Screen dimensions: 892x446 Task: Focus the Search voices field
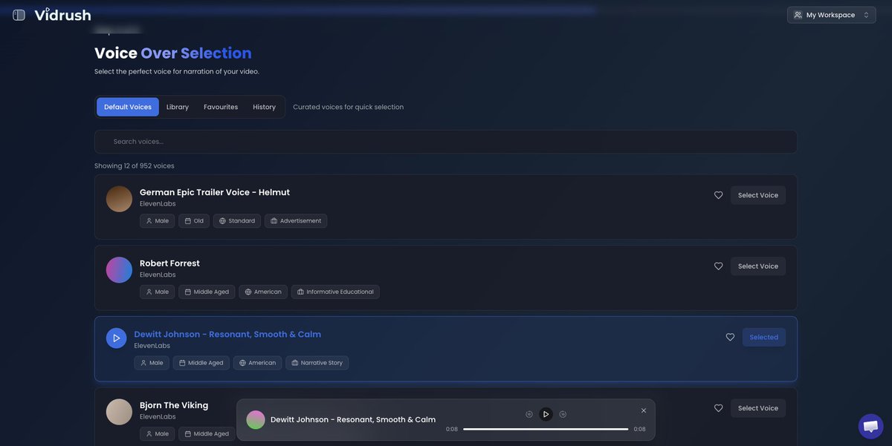coord(446,142)
